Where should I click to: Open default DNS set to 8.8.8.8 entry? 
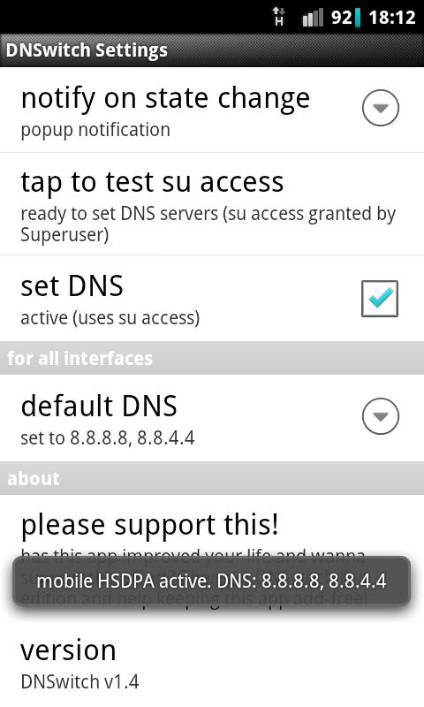pos(212,418)
